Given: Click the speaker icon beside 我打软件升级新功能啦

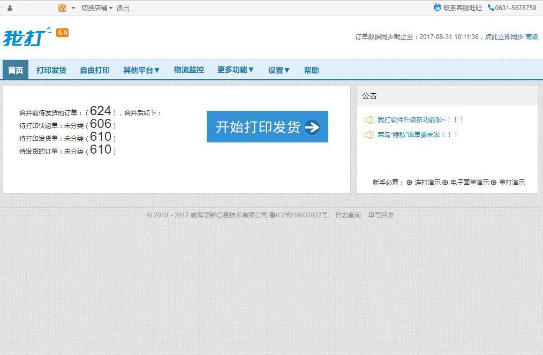Looking at the screenshot, I should tap(369, 120).
